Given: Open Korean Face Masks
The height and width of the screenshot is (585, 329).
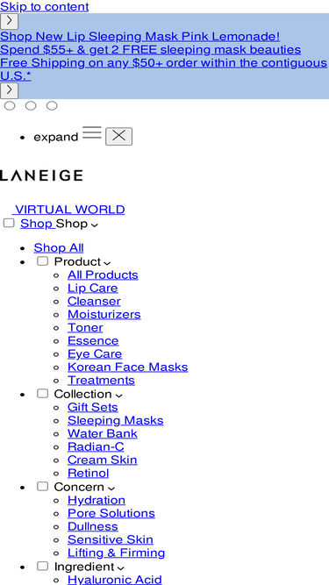Looking at the screenshot, I should (127, 367).
